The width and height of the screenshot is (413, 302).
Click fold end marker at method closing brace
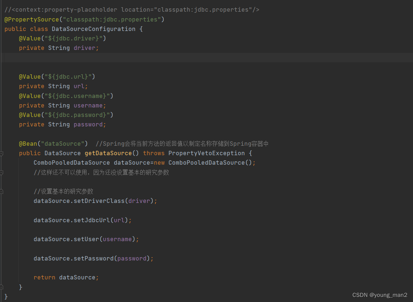1,287
